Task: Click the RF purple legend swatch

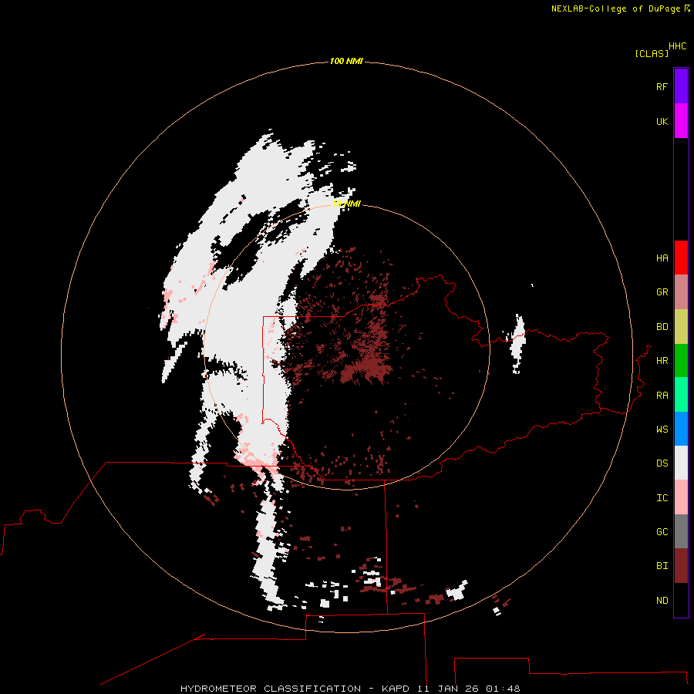Action: tap(681, 86)
